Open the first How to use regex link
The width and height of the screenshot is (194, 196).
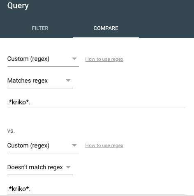pos(104,59)
